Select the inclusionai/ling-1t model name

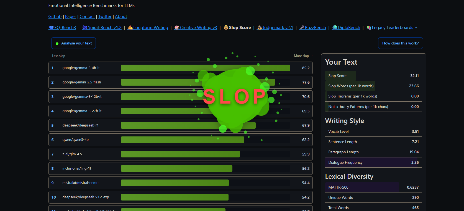(77, 168)
